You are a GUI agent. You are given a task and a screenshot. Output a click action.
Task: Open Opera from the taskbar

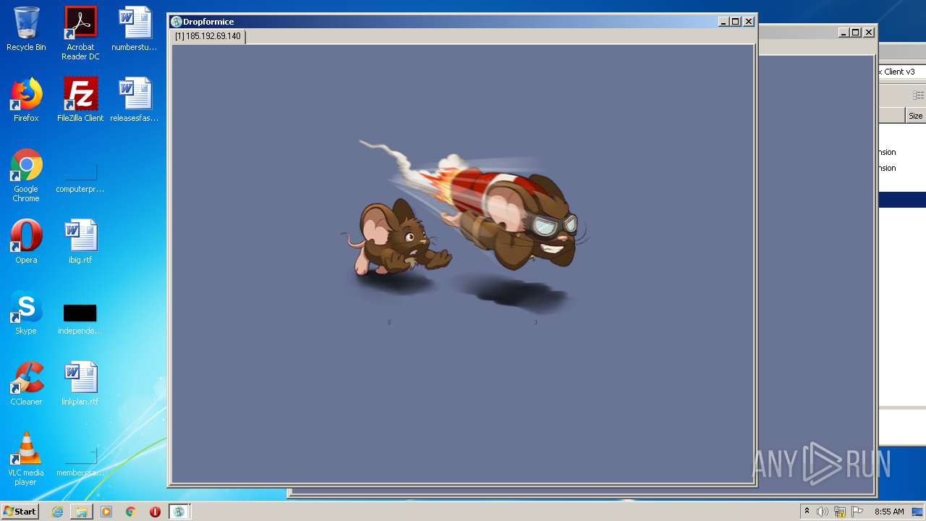(155, 512)
